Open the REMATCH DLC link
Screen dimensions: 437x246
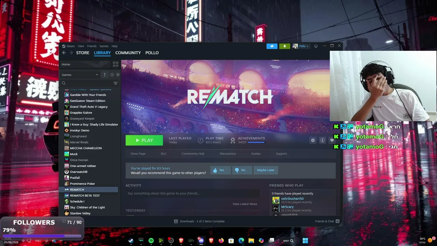point(164,154)
